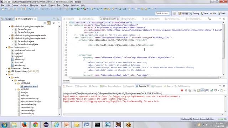Toggle Scroll Lock in the console toolbar

[x=198, y=90]
